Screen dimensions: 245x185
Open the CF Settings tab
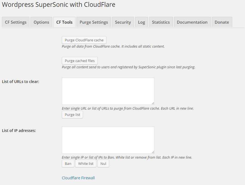[x=16, y=22]
